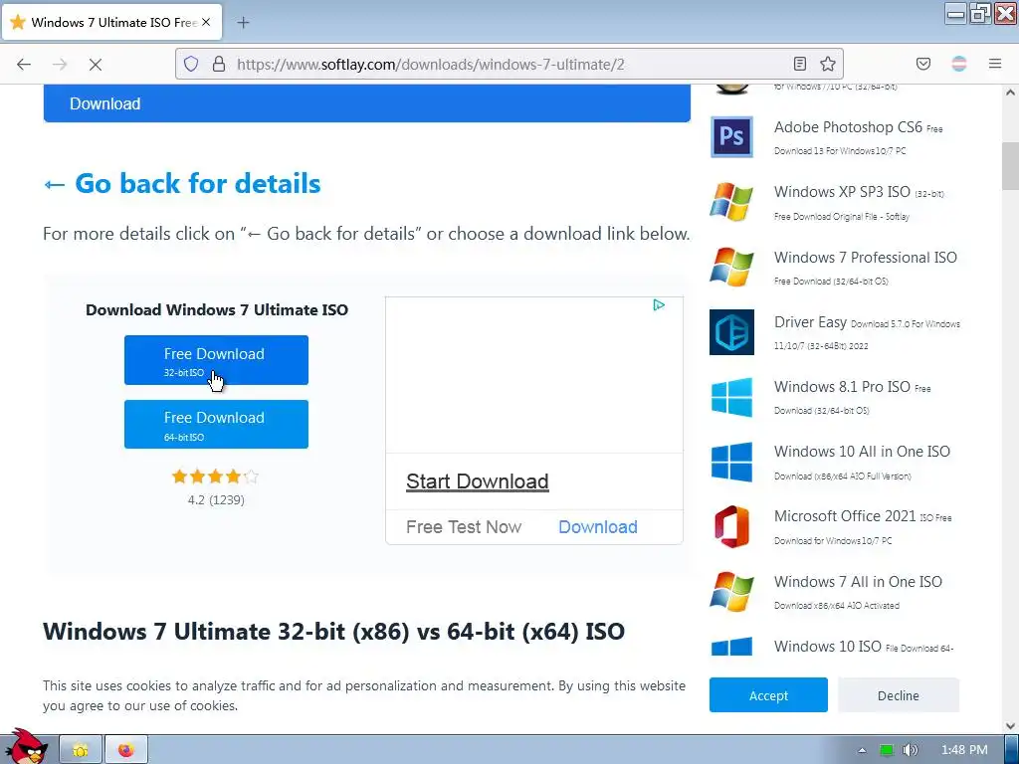Open Windows 7 Professional ISO title link

866,258
